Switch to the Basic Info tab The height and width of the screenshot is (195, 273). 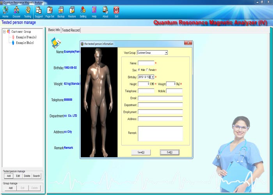54,30
